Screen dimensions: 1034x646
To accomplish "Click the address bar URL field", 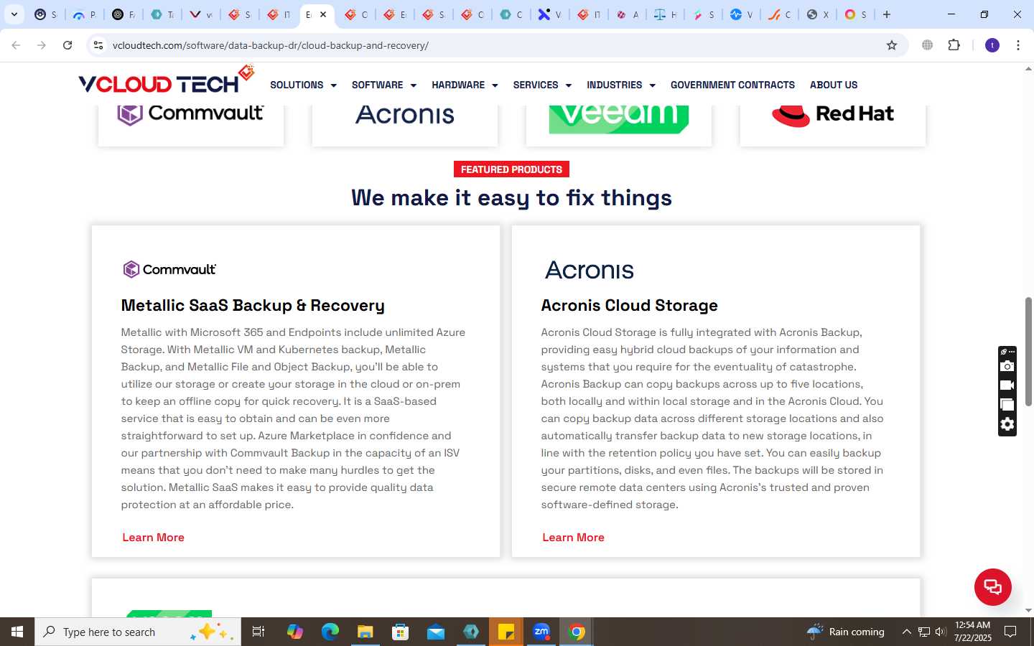I will [495, 45].
